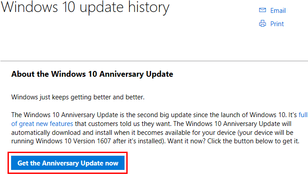The height and width of the screenshot is (177, 308).
Task: Click the sentence Windows just keeps getting better
Action: pos(78,97)
